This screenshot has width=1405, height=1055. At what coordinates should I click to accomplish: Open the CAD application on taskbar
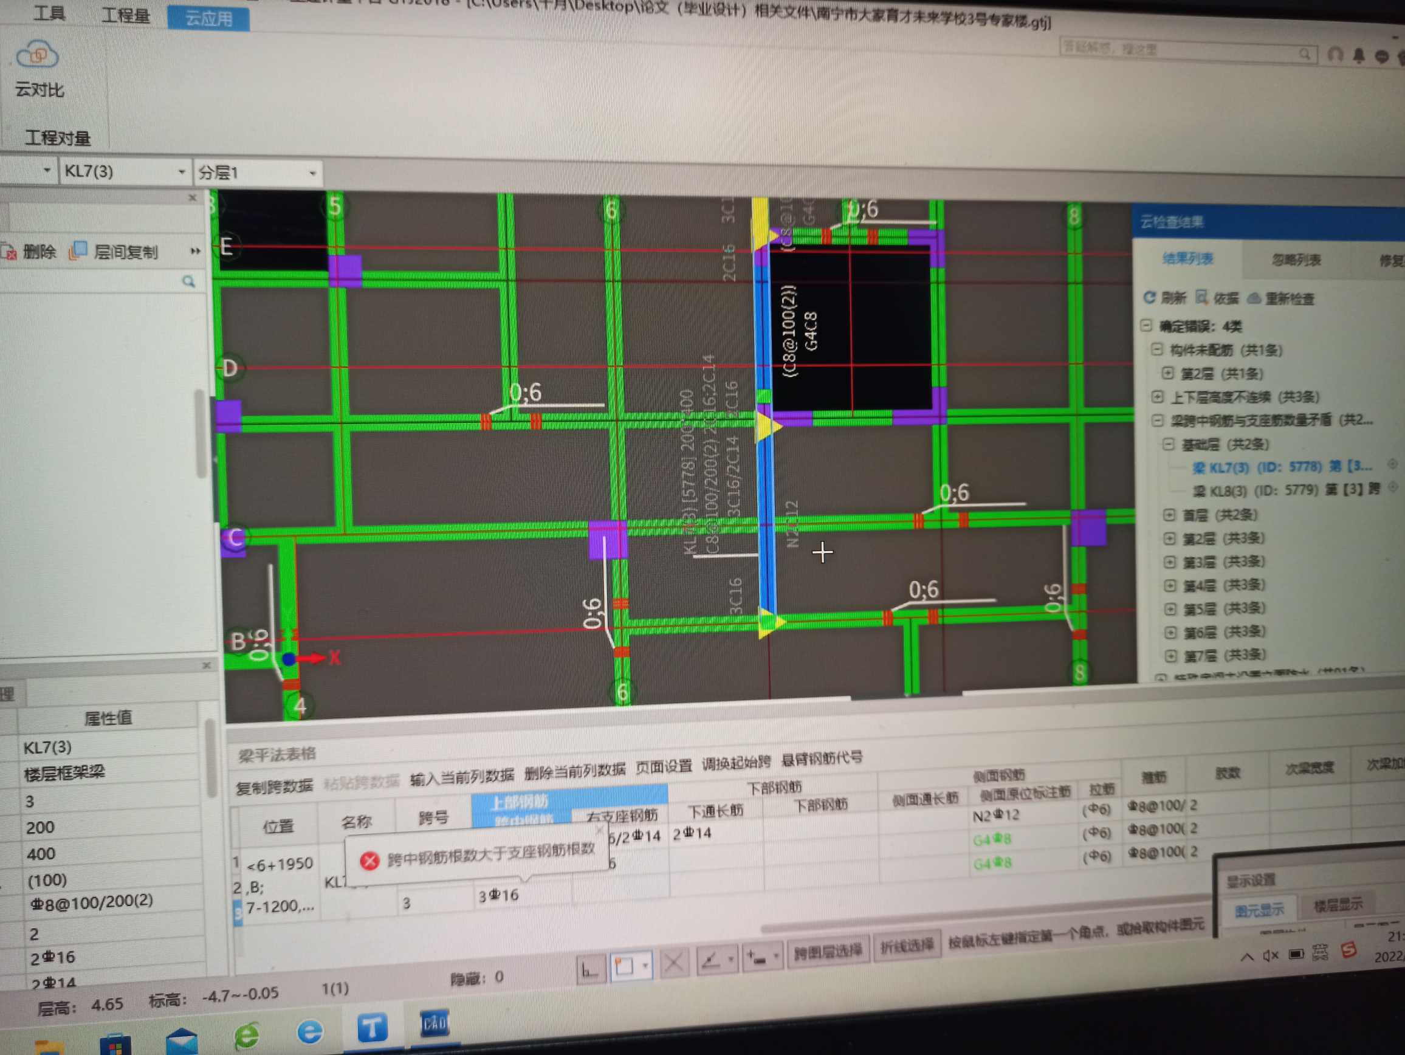pos(435,1023)
